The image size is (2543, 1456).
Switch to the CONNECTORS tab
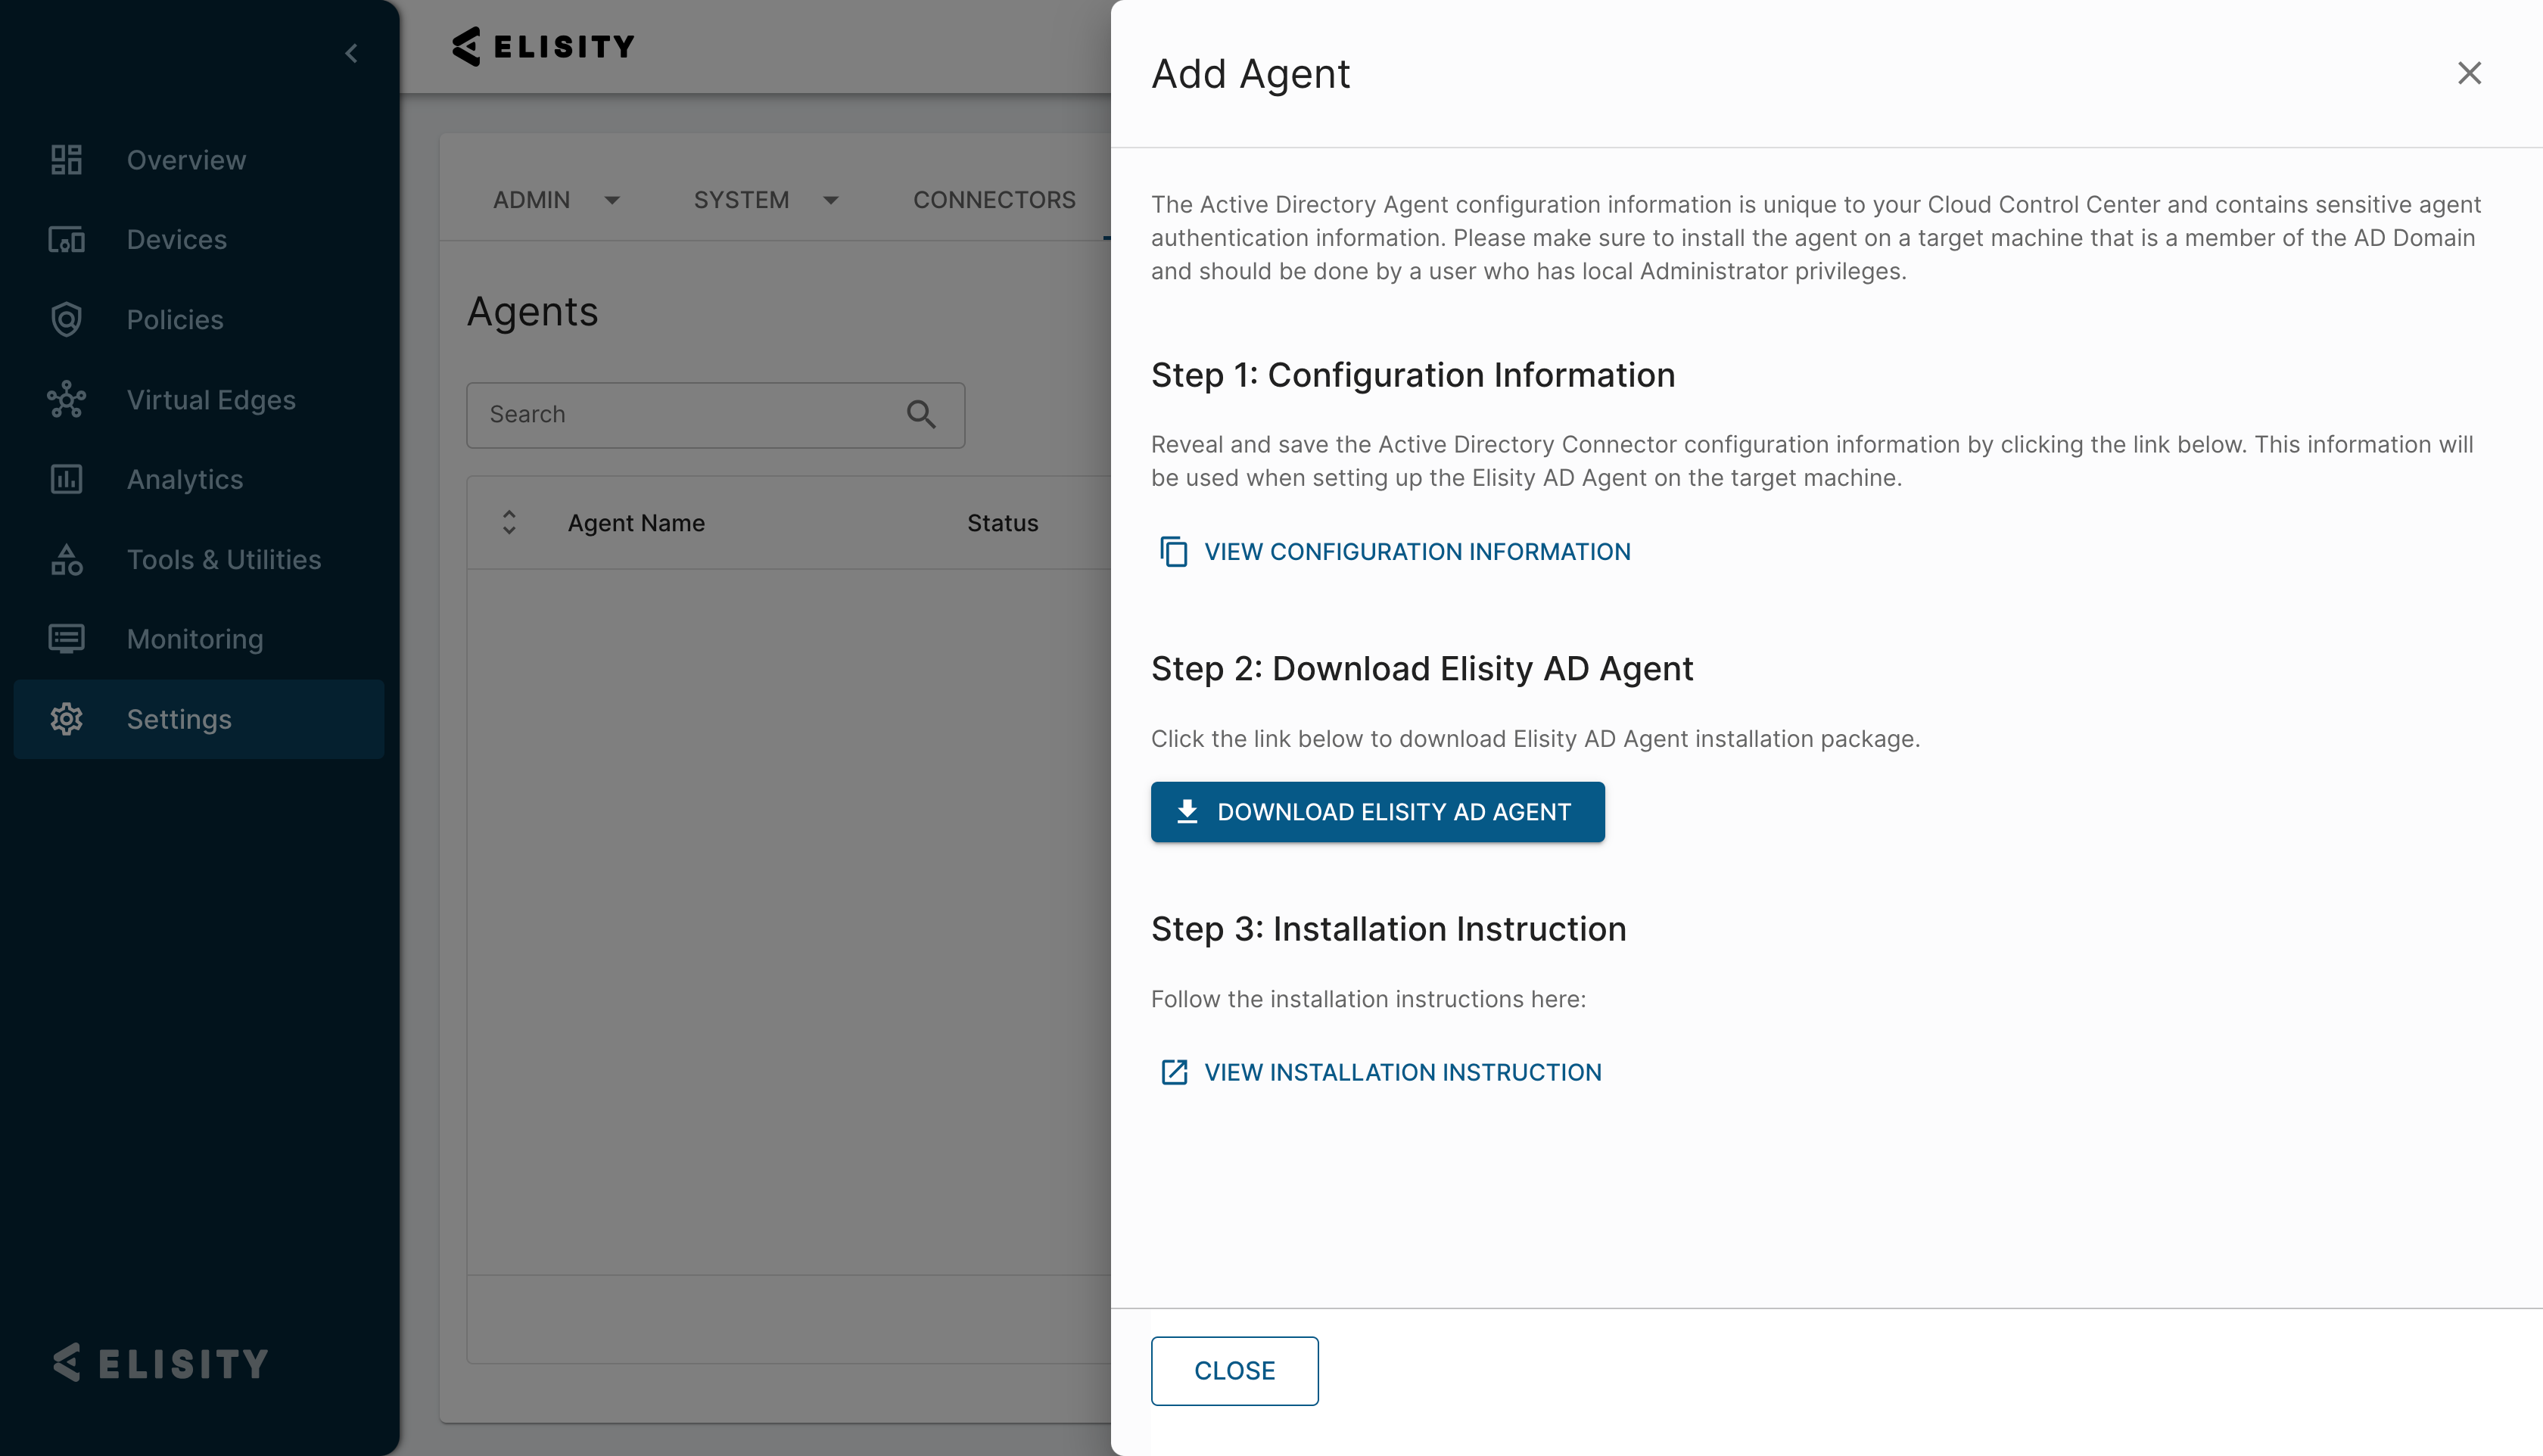pos(994,200)
